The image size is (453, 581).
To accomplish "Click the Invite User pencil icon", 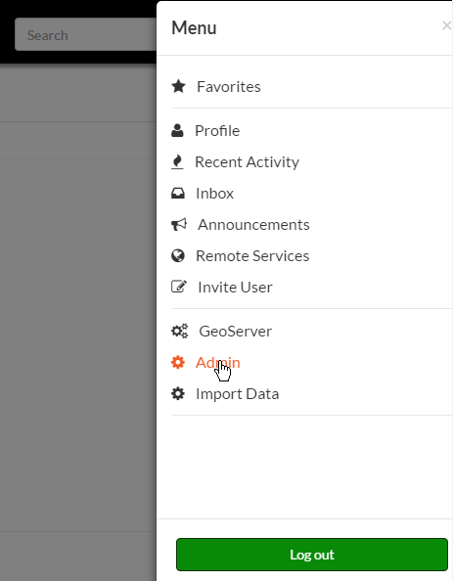I will pyautogui.click(x=179, y=287).
